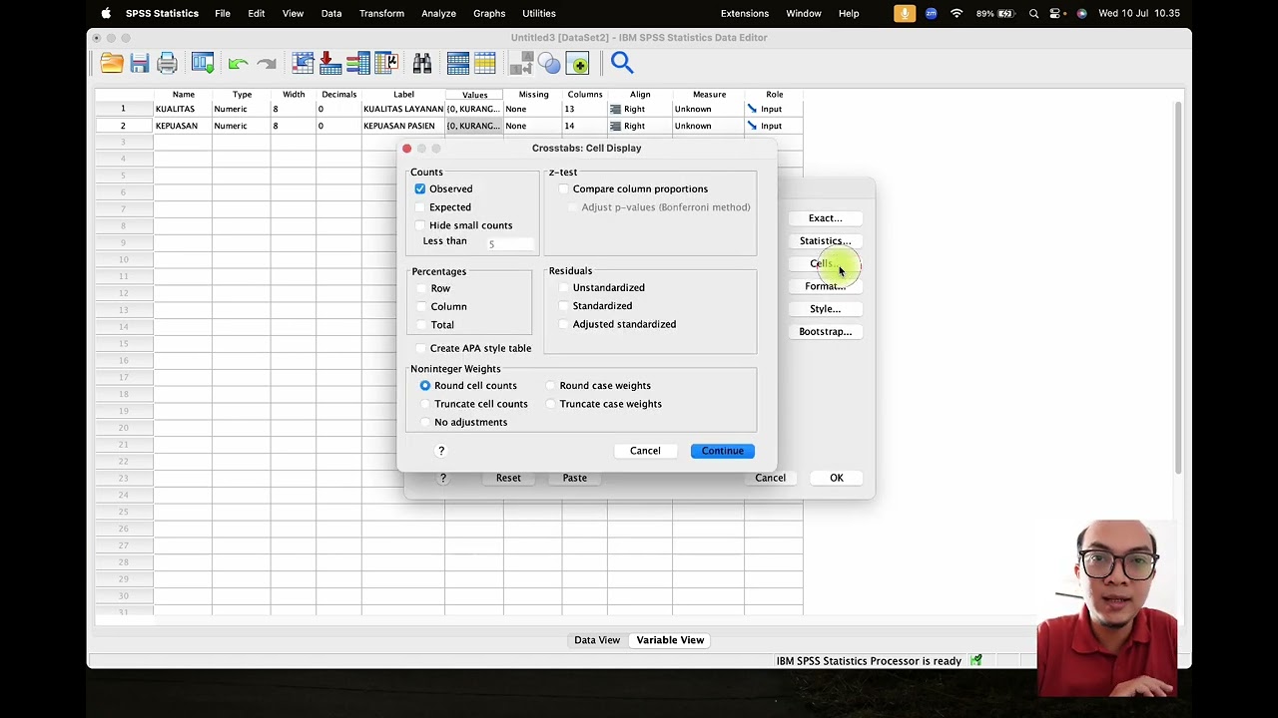Select Truncate cell counts option
The width and height of the screenshot is (1278, 718).
pos(425,404)
